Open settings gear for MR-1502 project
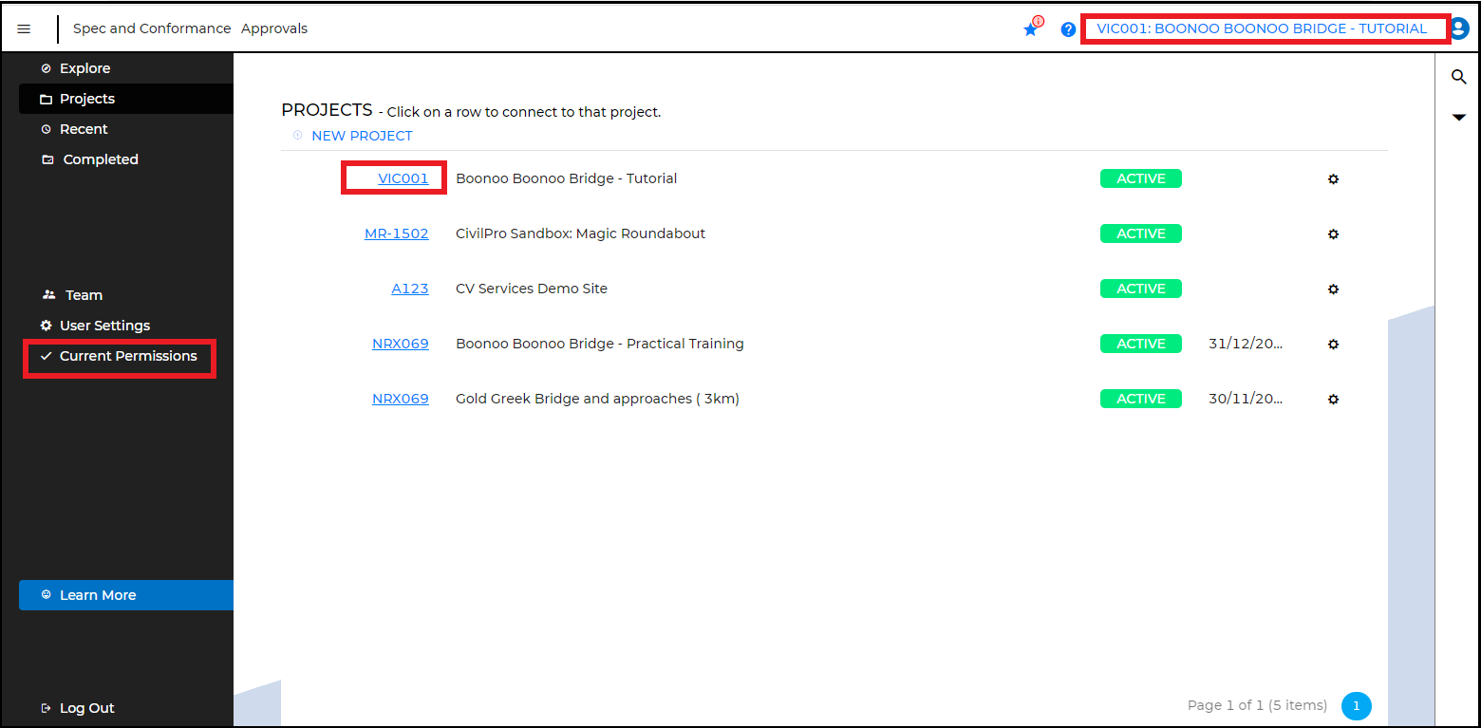The width and height of the screenshot is (1481, 728). [x=1333, y=233]
